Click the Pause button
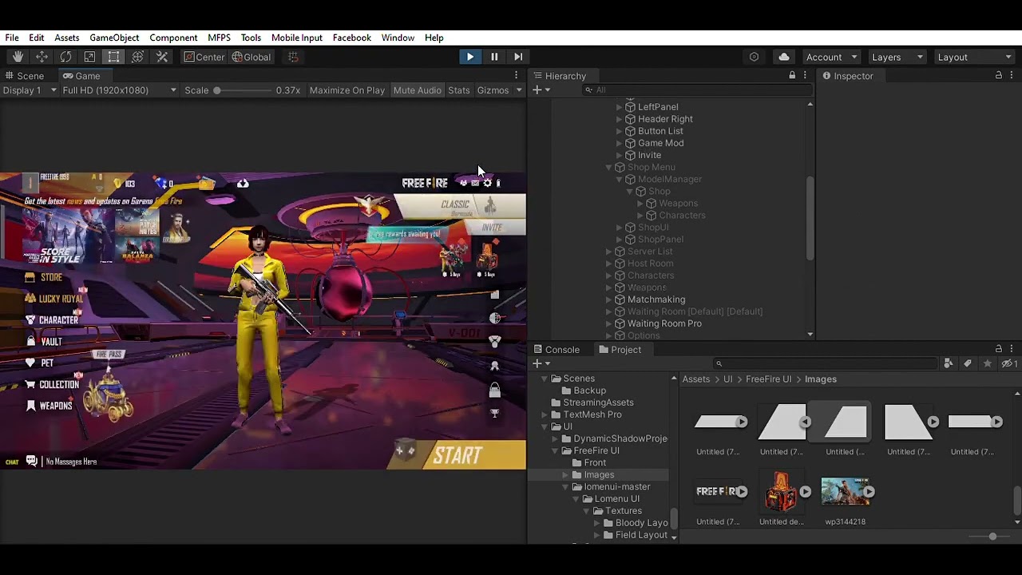This screenshot has height=575, width=1022. (494, 57)
